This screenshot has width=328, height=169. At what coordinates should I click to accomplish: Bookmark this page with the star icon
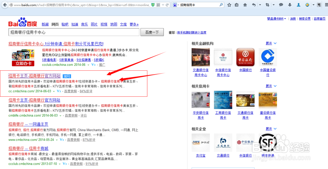pos(229,5)
